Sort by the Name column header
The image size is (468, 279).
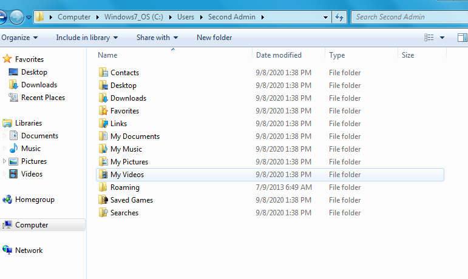click(x=107, y=55)
